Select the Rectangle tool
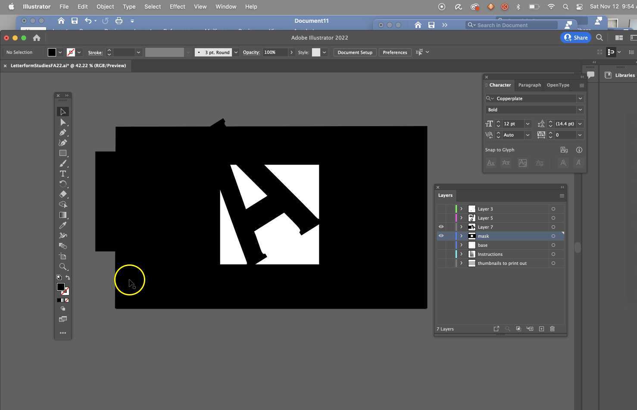Screen dimensions: 637x410 point(63,153)
